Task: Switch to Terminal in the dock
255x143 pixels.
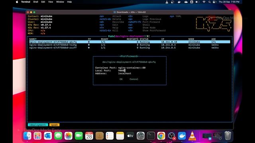Action: 151,136
